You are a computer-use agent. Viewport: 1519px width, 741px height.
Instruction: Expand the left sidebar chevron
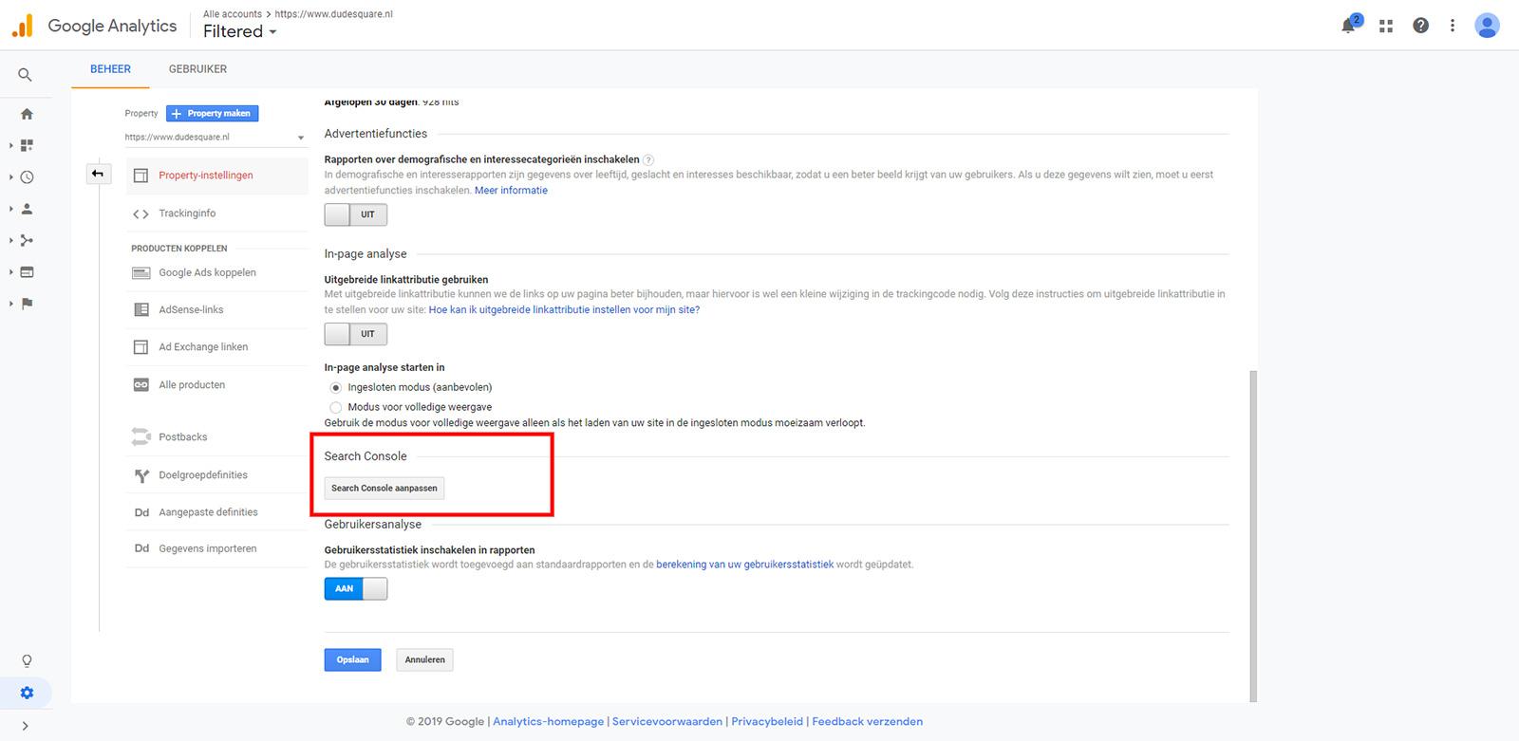coord(26,726)
